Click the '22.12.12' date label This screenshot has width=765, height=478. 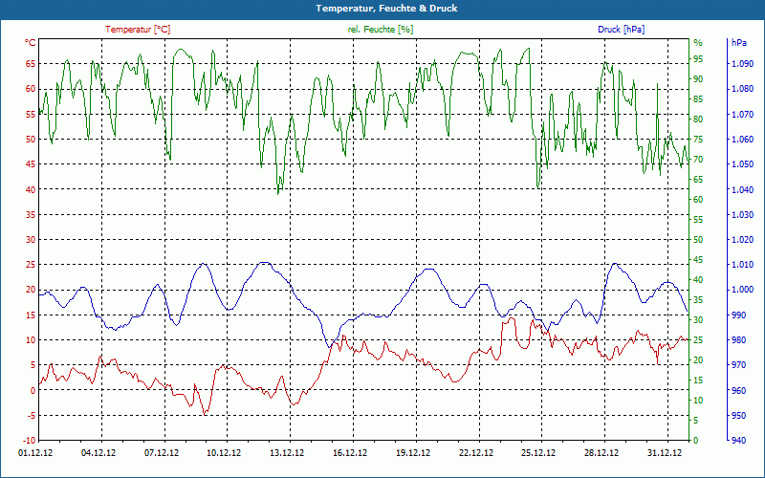click(x=476, y=452)
